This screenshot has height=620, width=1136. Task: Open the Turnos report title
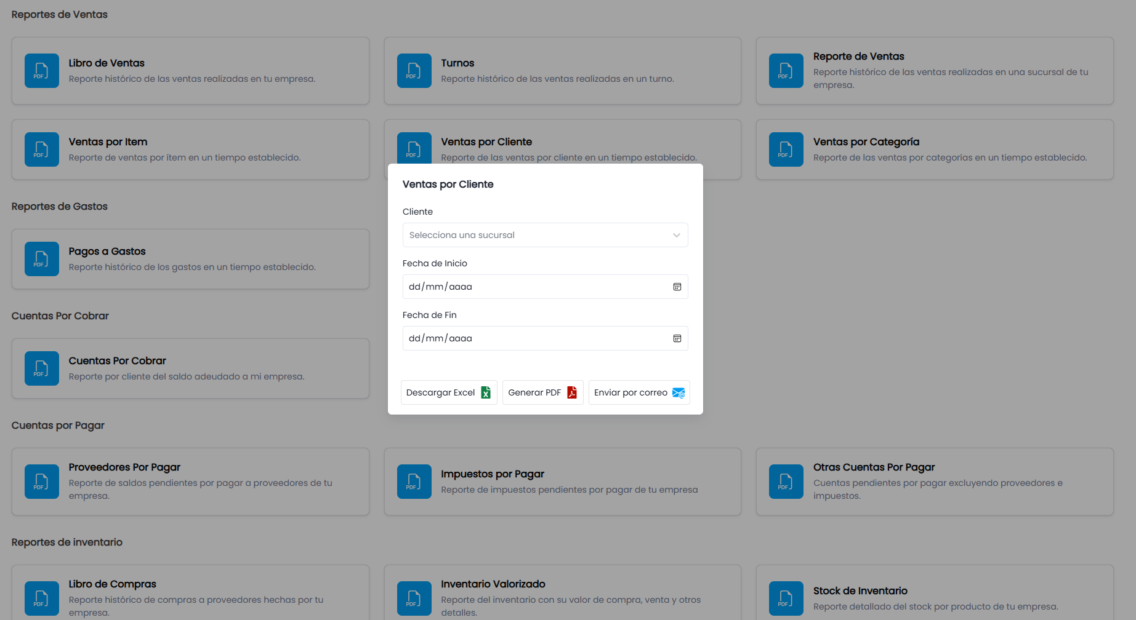457,63
